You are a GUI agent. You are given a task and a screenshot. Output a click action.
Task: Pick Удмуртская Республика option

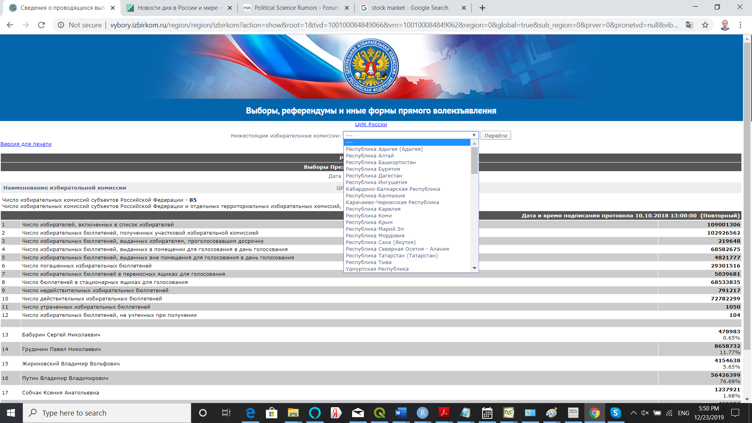pos(377,269)
